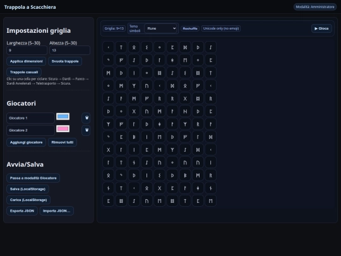The image size is (341, 256).
Task: Edit the Giocatore 2 name field
Action: point(30,130)
